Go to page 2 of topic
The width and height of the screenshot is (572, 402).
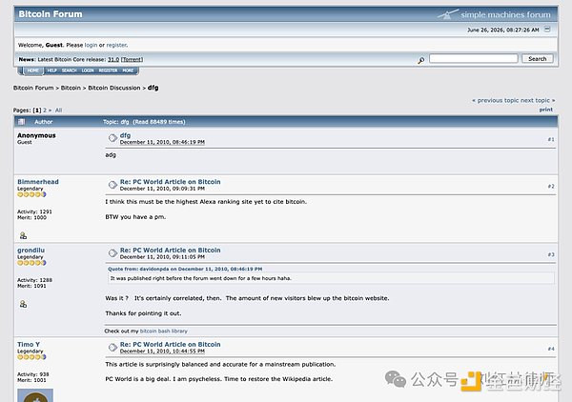[45, 111]
